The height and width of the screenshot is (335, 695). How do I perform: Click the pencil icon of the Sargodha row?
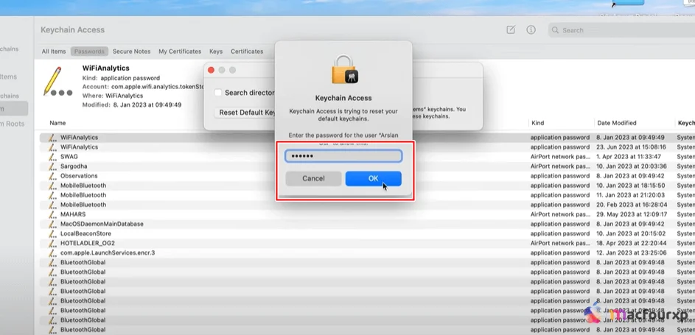(53, 166)
